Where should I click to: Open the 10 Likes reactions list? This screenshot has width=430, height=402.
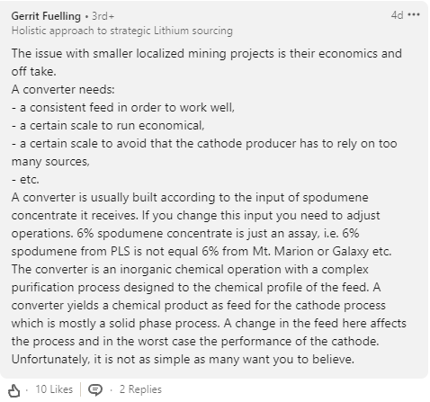click(54, 389)
